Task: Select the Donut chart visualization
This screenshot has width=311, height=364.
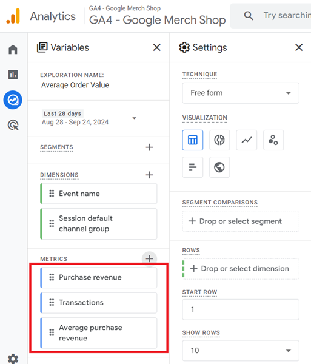Action: point(219,140)
